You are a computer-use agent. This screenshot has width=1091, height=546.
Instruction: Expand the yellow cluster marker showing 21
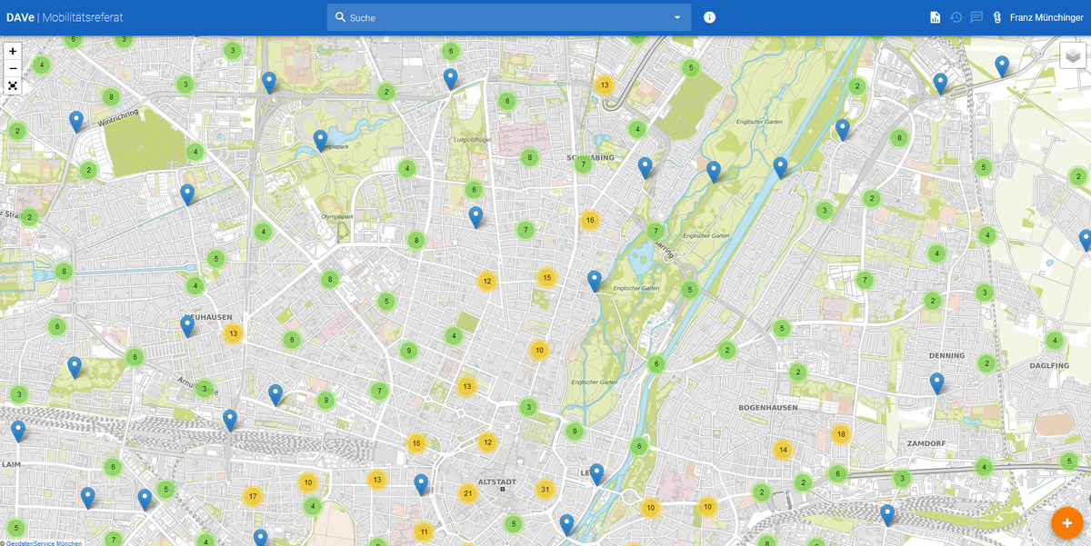467,494
